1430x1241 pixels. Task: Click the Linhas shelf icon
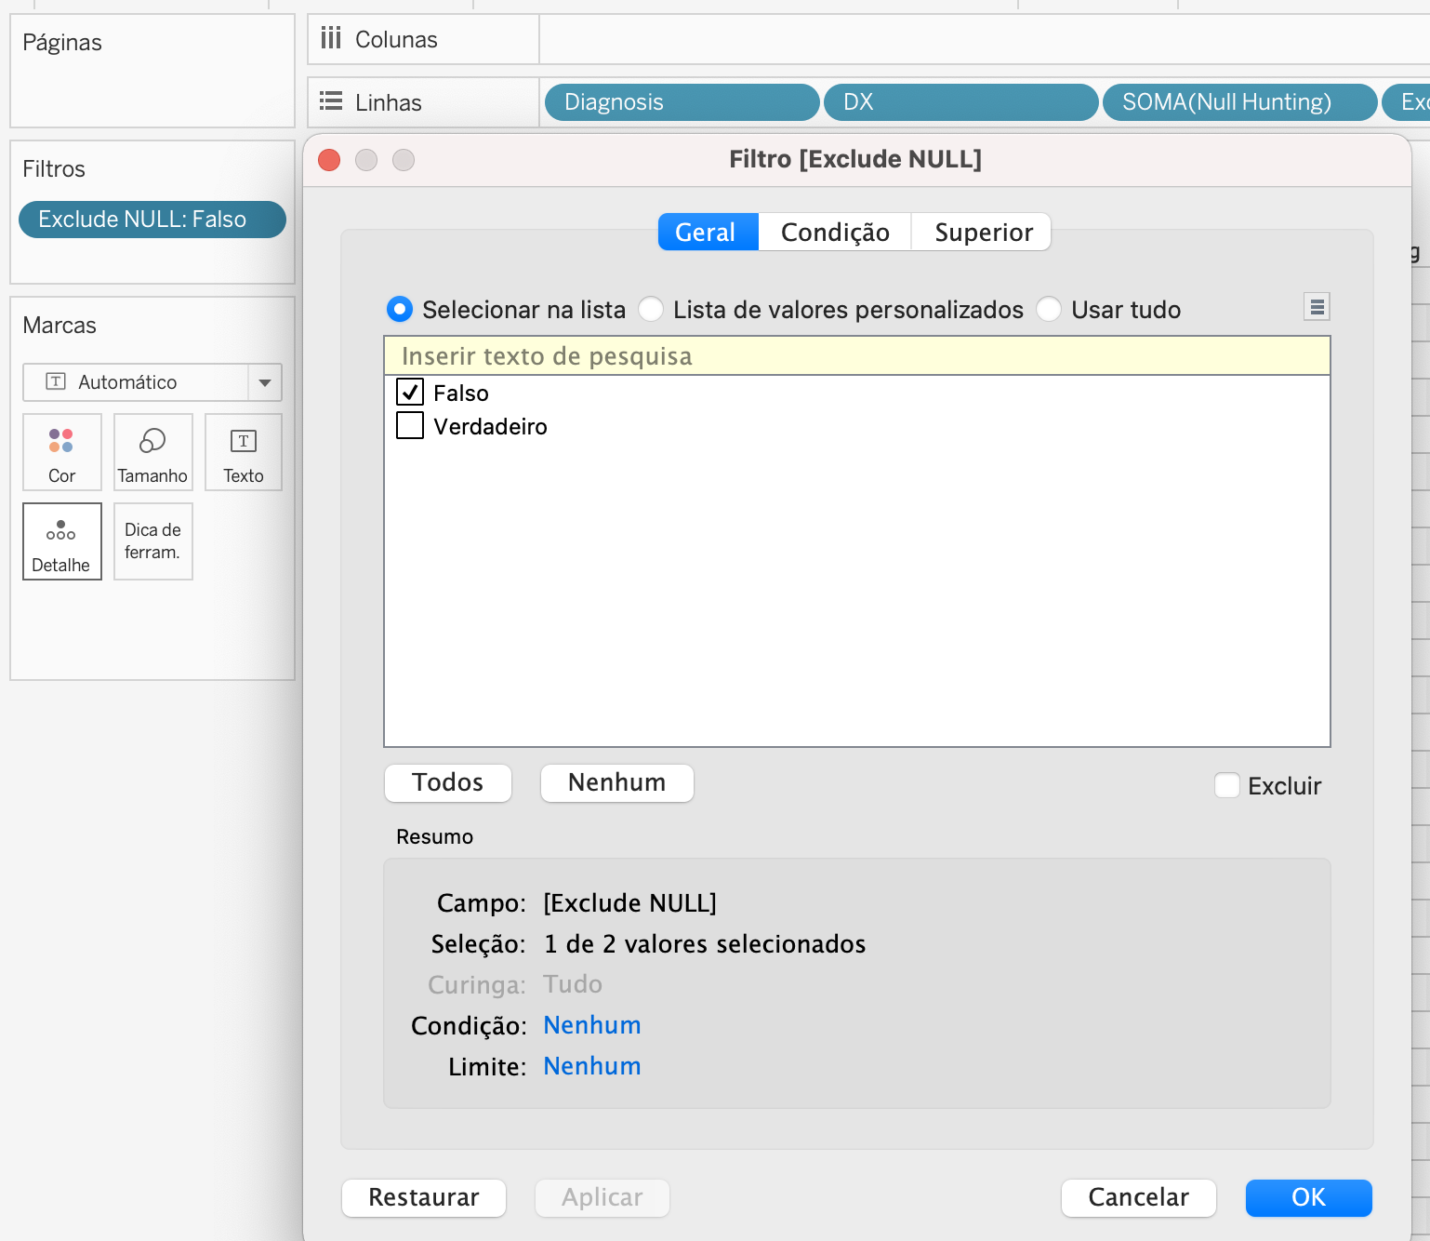point(331,101)
